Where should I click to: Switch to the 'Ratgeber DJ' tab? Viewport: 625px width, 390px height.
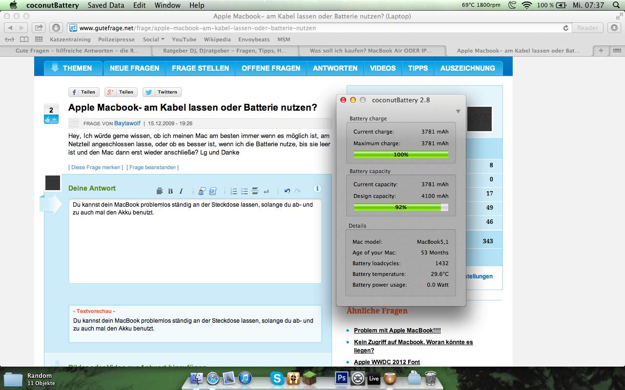click(x=225, y=51)
